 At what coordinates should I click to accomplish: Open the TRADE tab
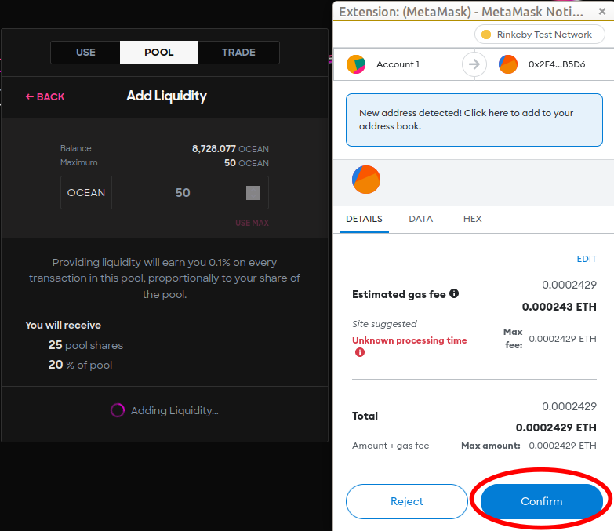pyautogui.click(x=238, y=52)
